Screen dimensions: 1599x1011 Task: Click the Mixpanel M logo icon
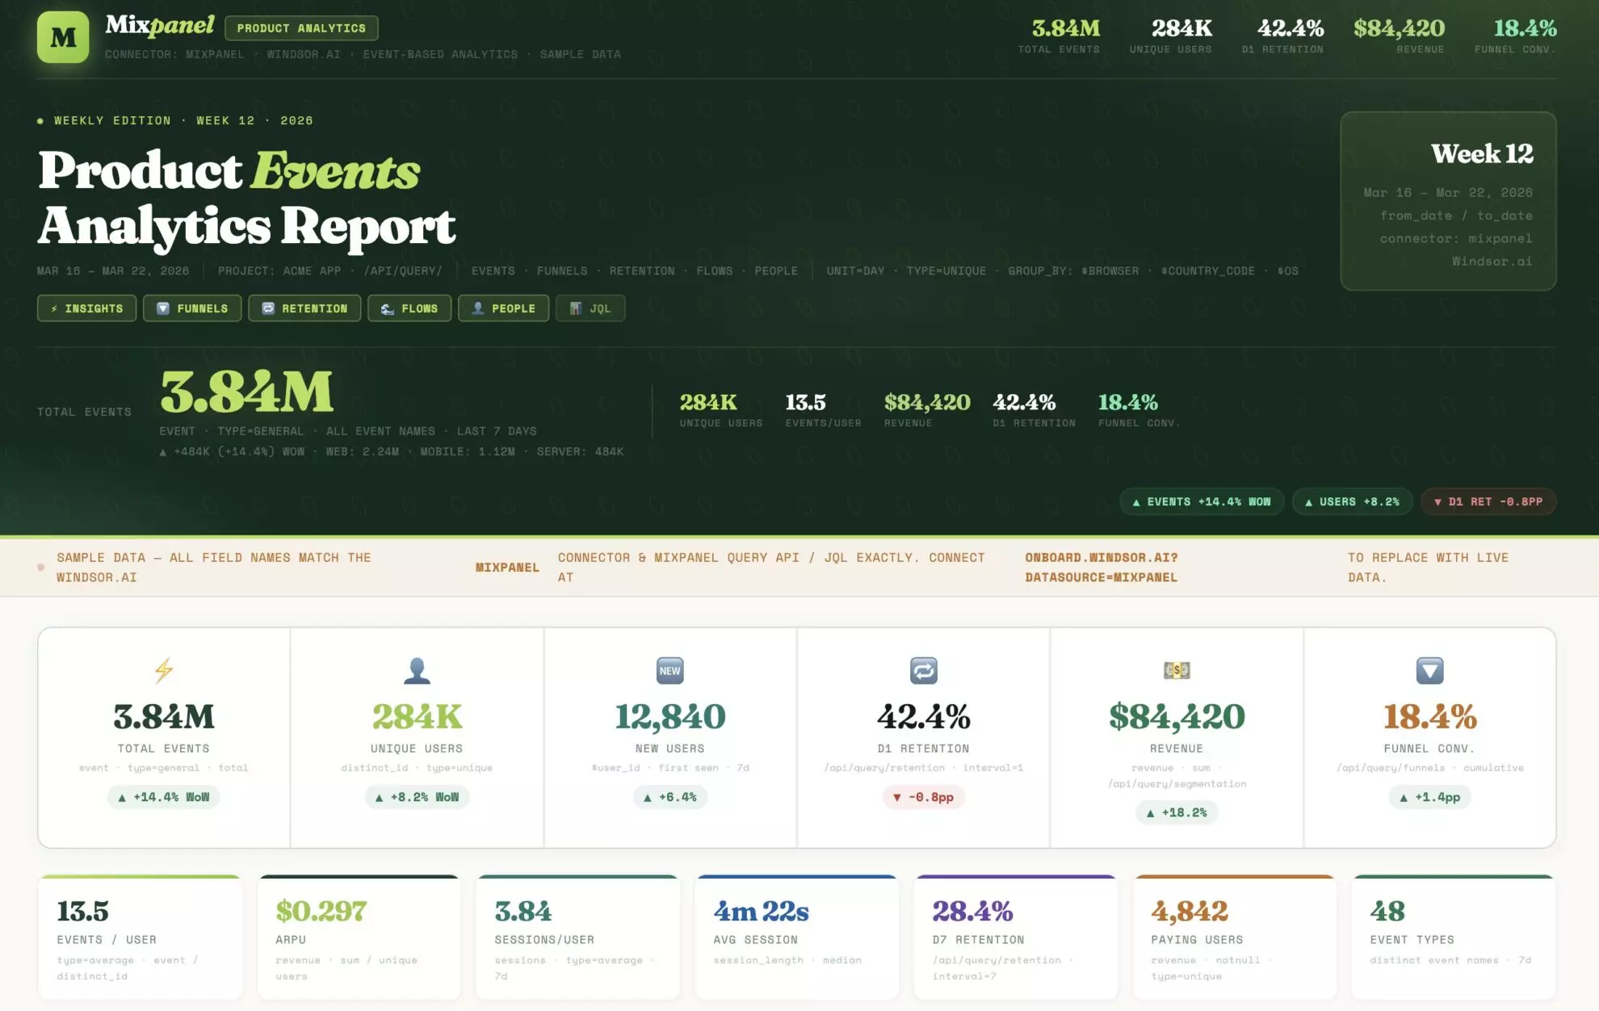point(64,36)
